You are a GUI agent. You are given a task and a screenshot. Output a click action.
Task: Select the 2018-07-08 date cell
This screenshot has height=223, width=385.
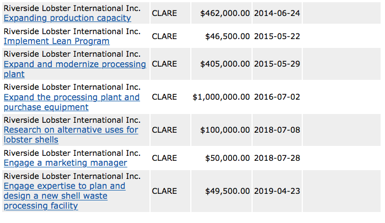click(x=277, y=130)
